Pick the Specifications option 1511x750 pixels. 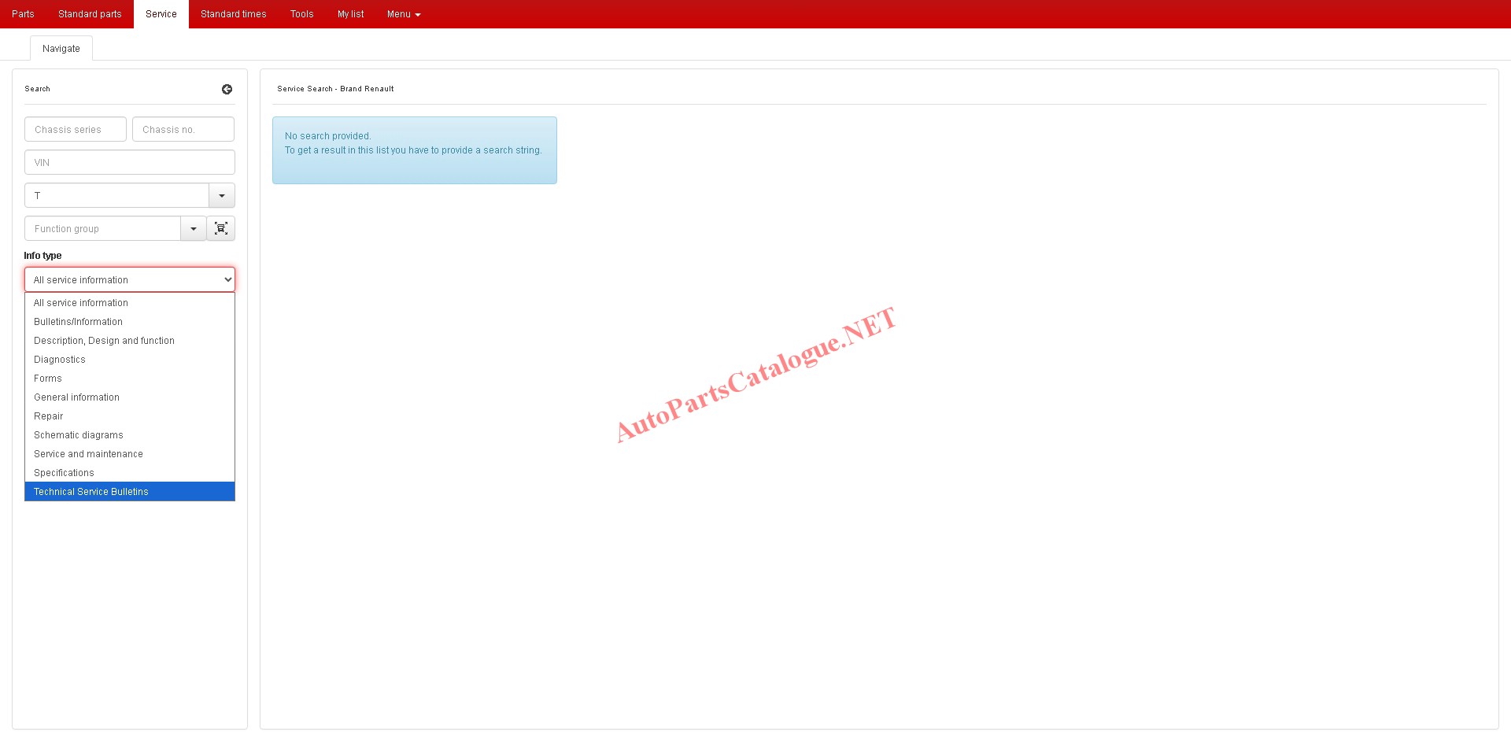[64, 473]
